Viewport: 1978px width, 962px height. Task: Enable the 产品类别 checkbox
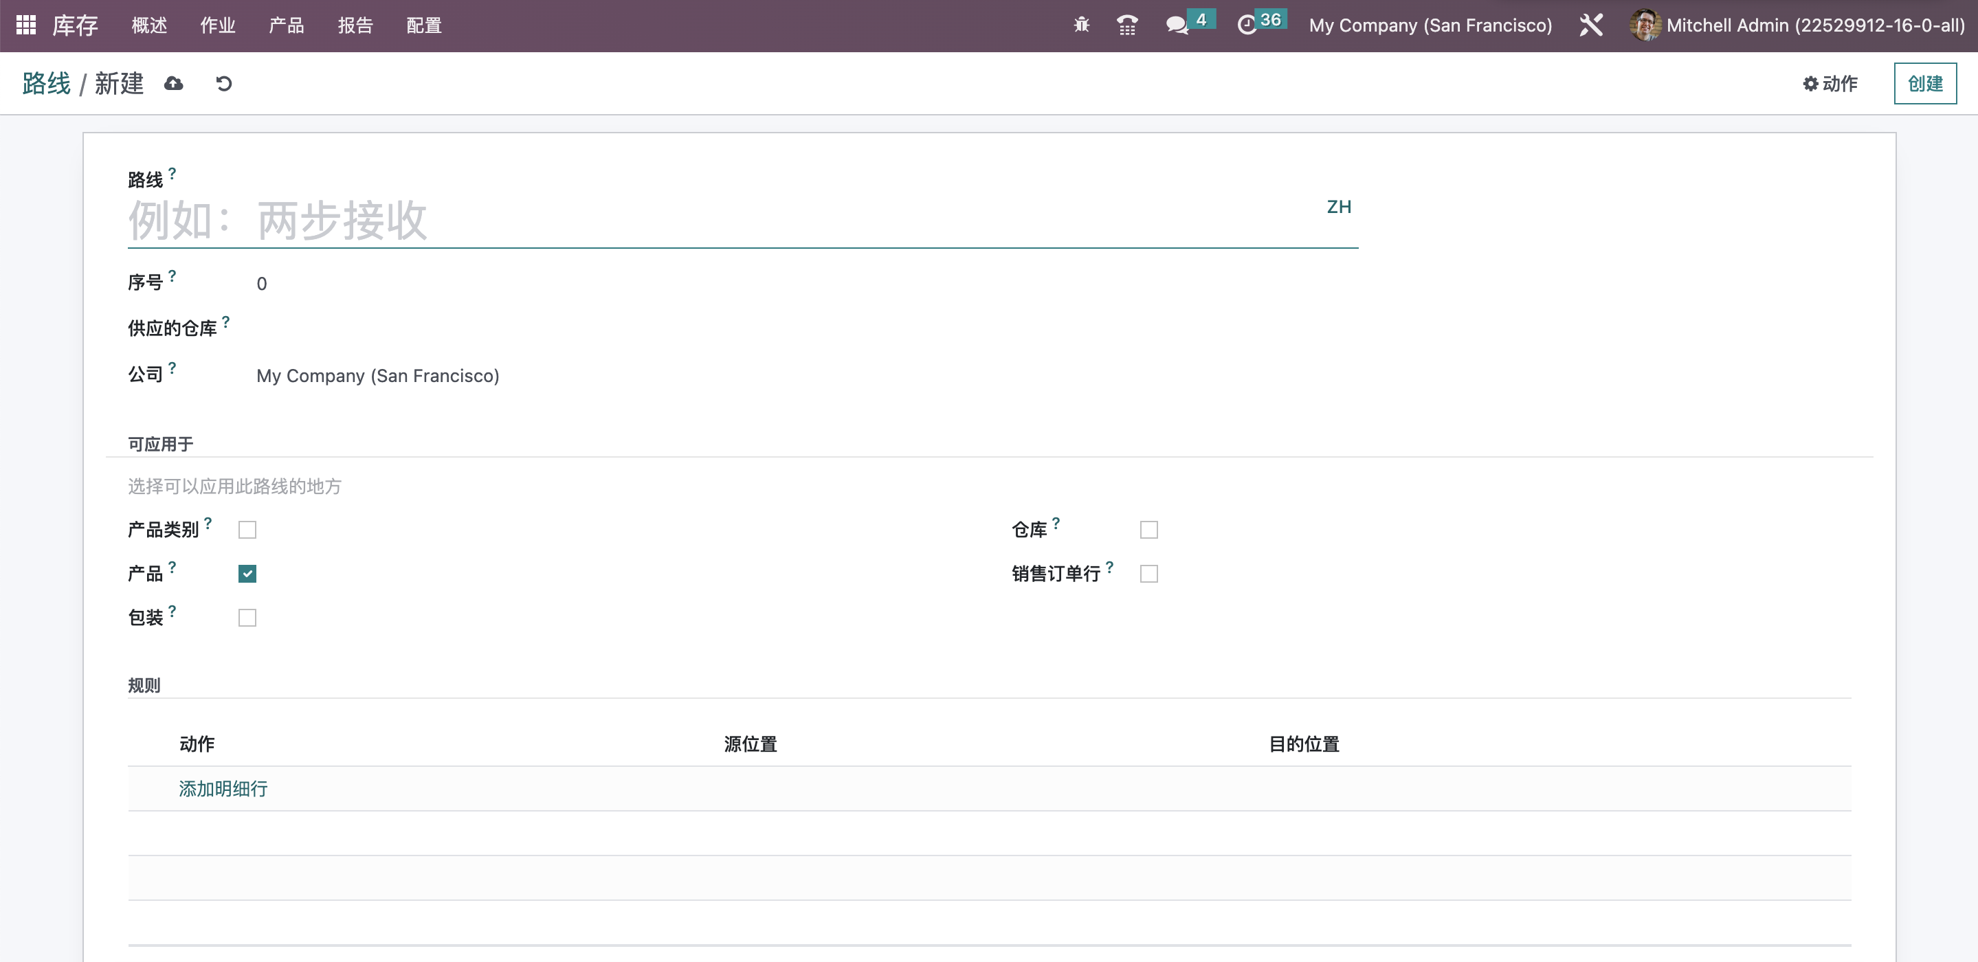coord(247,530)
